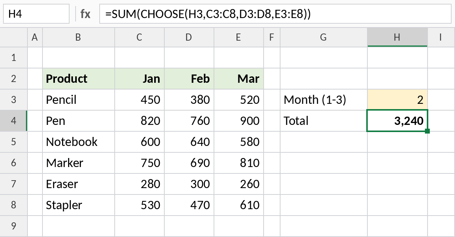Image resolution: width=455 pixels, height=237 pixels.
Task: Click the month input cell containing 2
Action: [397, 100]
